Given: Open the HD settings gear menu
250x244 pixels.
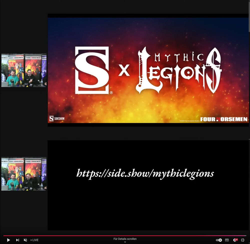Looking at the screenshot, I should [x=235, y=240].
